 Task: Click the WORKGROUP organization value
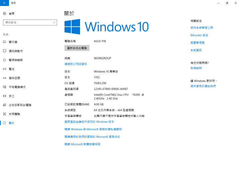coord(102,58)
